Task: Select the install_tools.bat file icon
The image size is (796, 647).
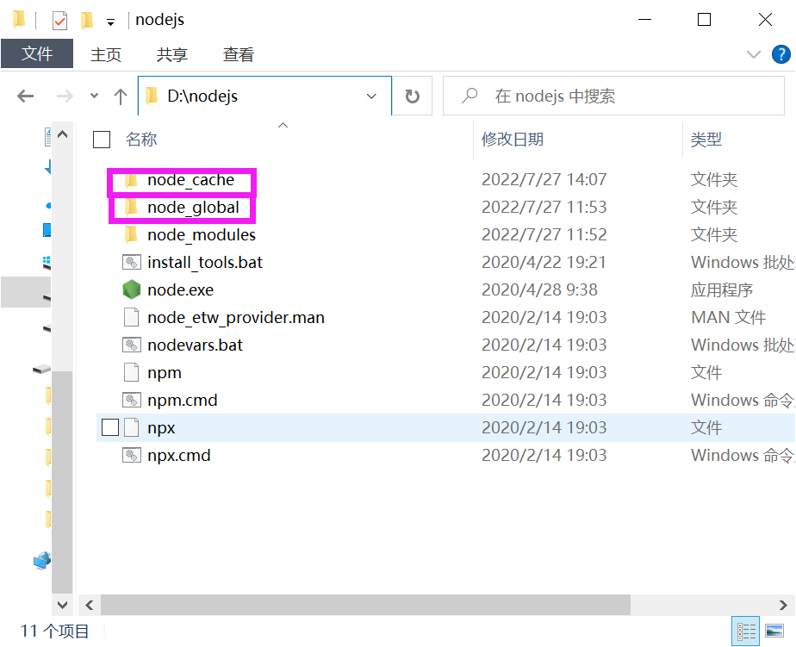Action: [132, 262]
